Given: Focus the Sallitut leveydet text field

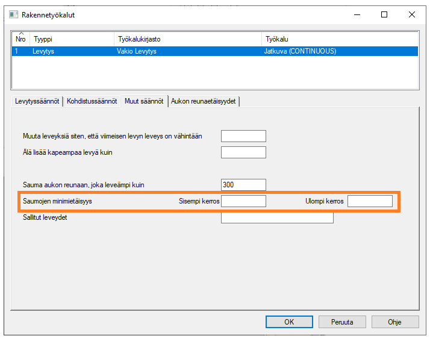Looking at the screenshot, I should click(x=277, y=217).
